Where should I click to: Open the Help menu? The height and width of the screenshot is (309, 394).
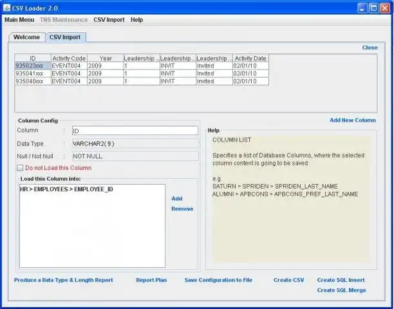(x=136, y=19)
